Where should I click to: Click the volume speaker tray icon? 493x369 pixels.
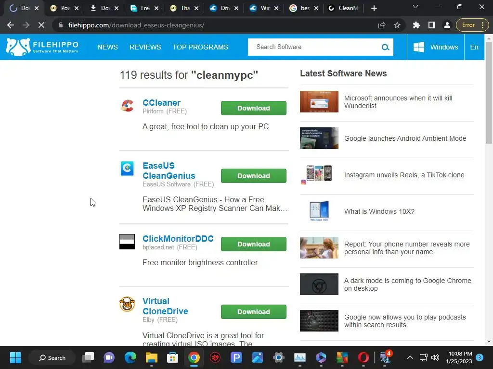pyautogui.click(x=435, y=357)
